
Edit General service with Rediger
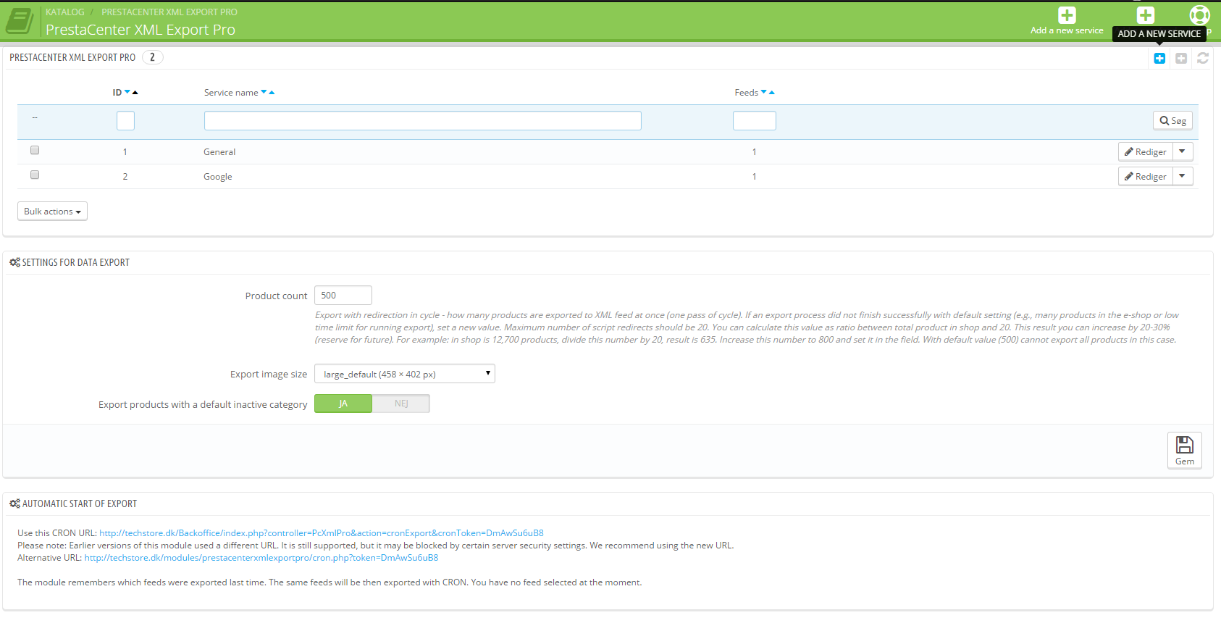tap(1146, 151)
